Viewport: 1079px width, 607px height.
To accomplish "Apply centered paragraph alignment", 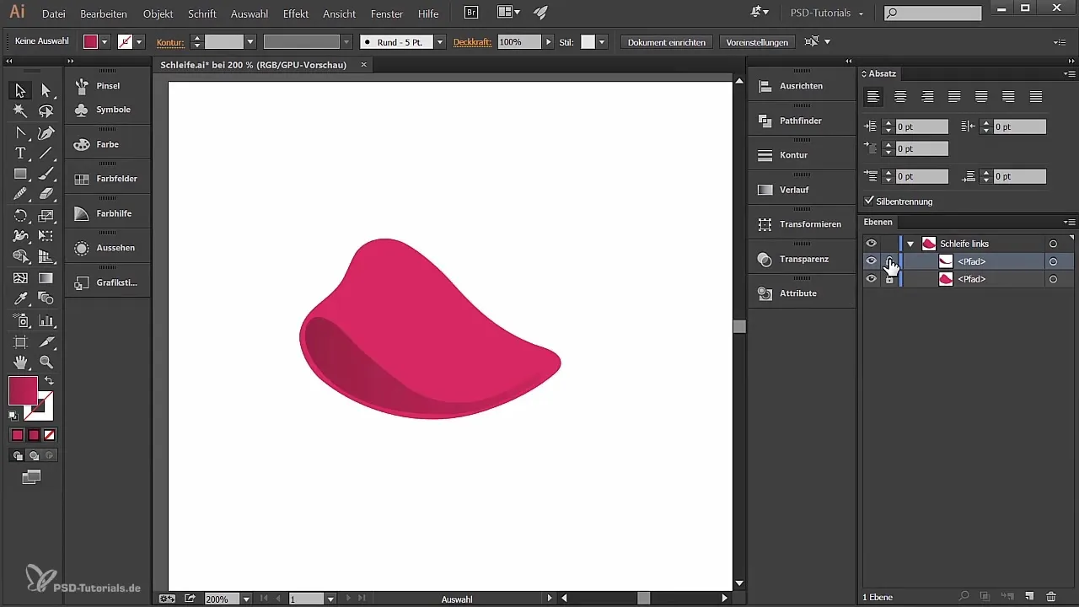I will pos(900,97).
